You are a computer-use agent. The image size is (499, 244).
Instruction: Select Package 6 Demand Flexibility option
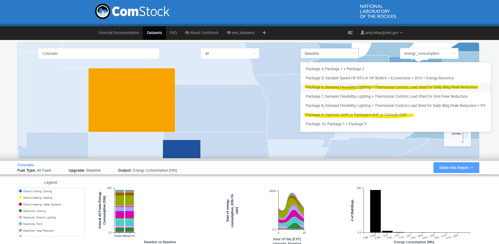[391, 87]
